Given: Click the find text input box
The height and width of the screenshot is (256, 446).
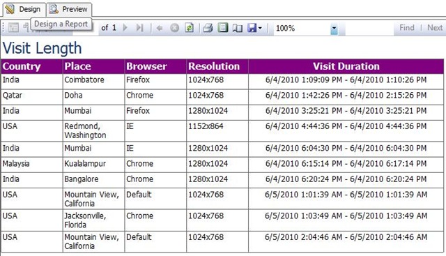Looking at the screenshot, I should 369,28.
